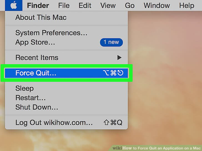
Task: Open the Help menu
Action: pos(187,6)
